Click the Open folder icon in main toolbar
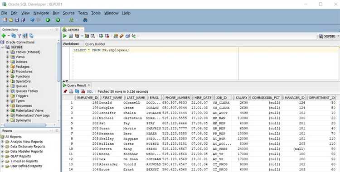The image size is (340, 172). (11, 20)
